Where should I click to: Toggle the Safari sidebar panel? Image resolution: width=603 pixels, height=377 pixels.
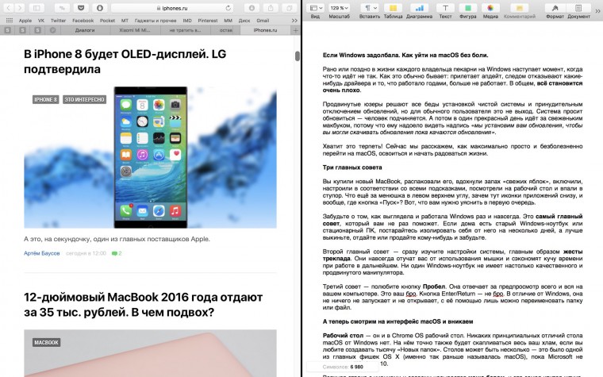pos(37,8)
